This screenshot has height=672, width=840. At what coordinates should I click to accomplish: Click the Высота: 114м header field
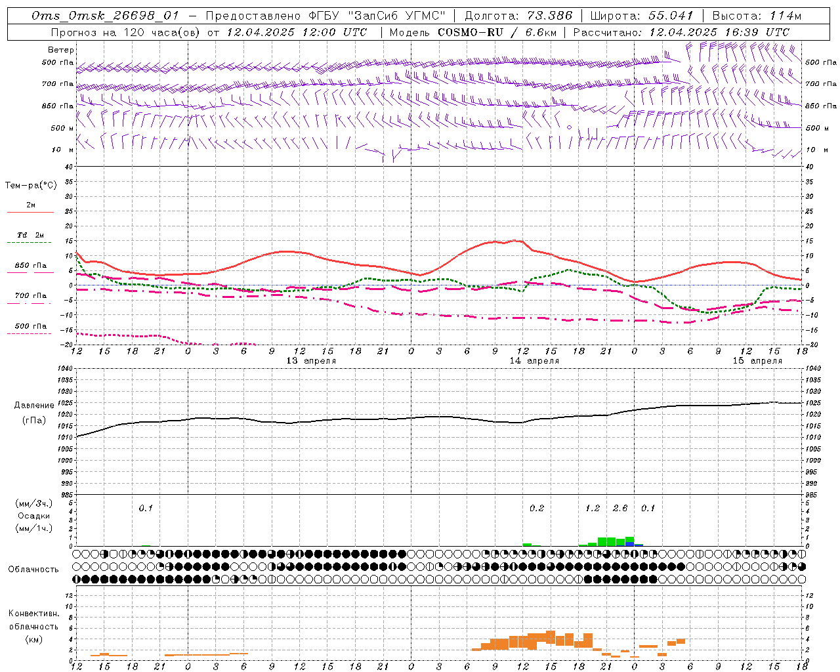[757, 16]
